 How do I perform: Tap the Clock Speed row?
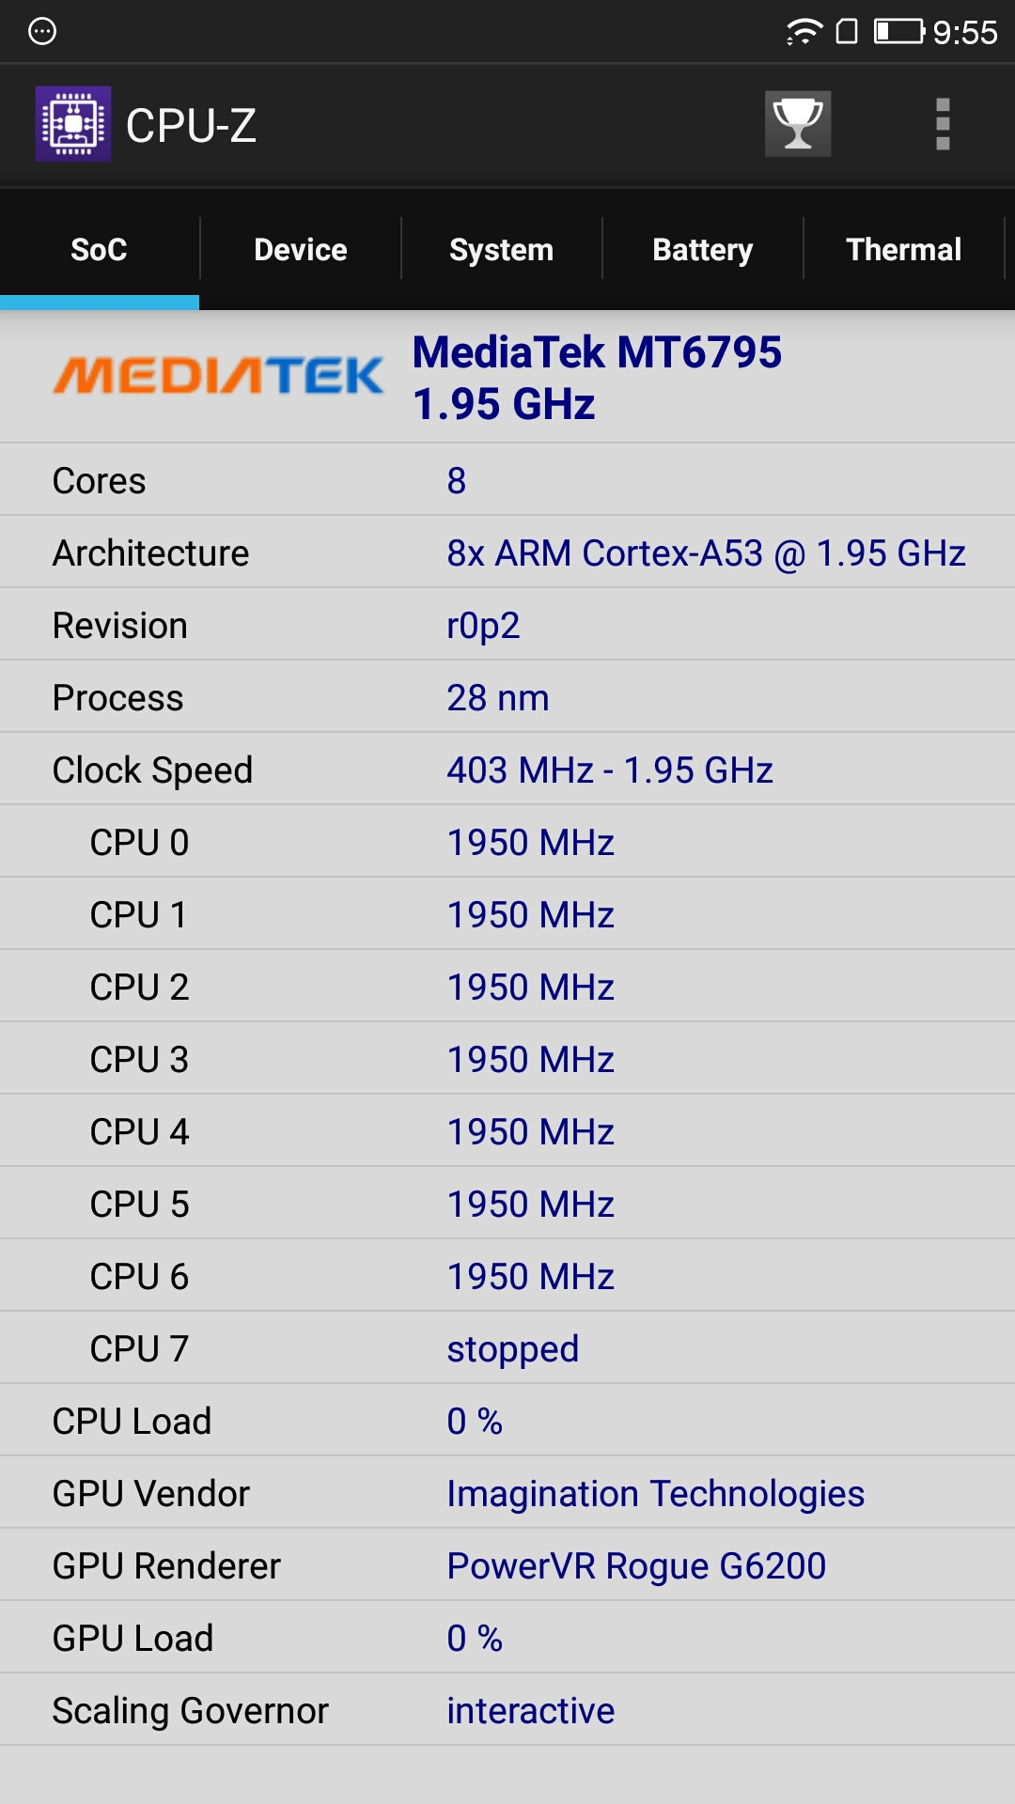click(507, 770)
